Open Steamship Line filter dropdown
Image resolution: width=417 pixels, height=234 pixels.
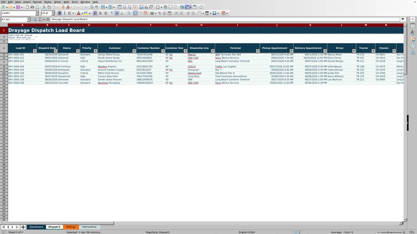point(213,51)
